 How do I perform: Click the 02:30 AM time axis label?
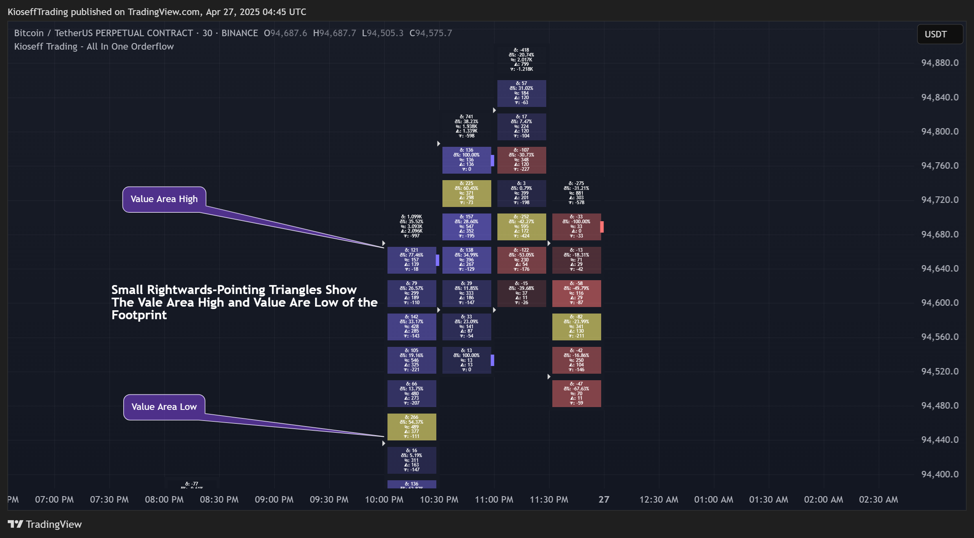click(878, 499)
